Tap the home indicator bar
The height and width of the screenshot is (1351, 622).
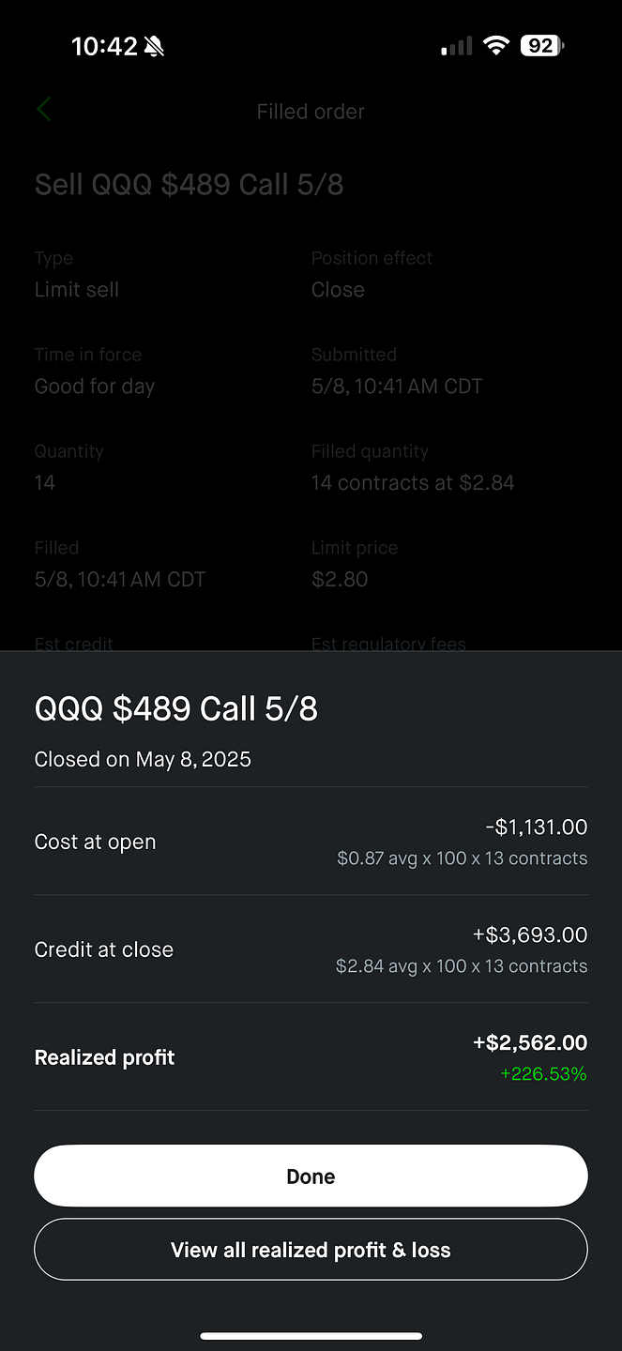[x=311, y=1336]
